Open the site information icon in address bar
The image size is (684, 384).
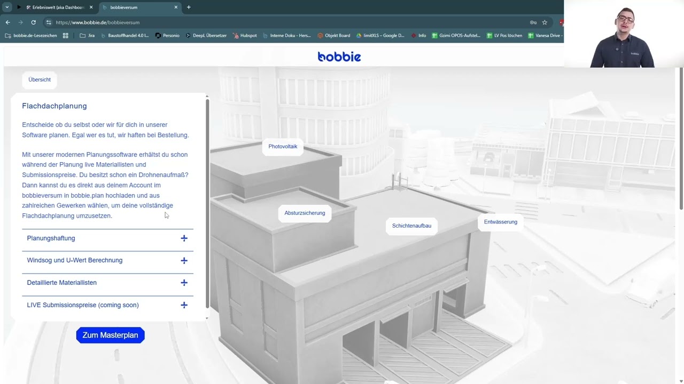49,22
